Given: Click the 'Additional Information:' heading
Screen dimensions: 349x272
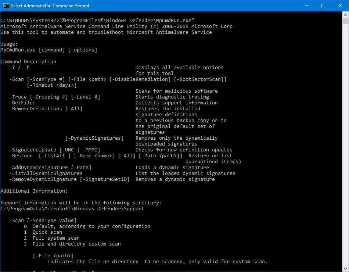Looking at the screenshot, I should coord(34,191).
